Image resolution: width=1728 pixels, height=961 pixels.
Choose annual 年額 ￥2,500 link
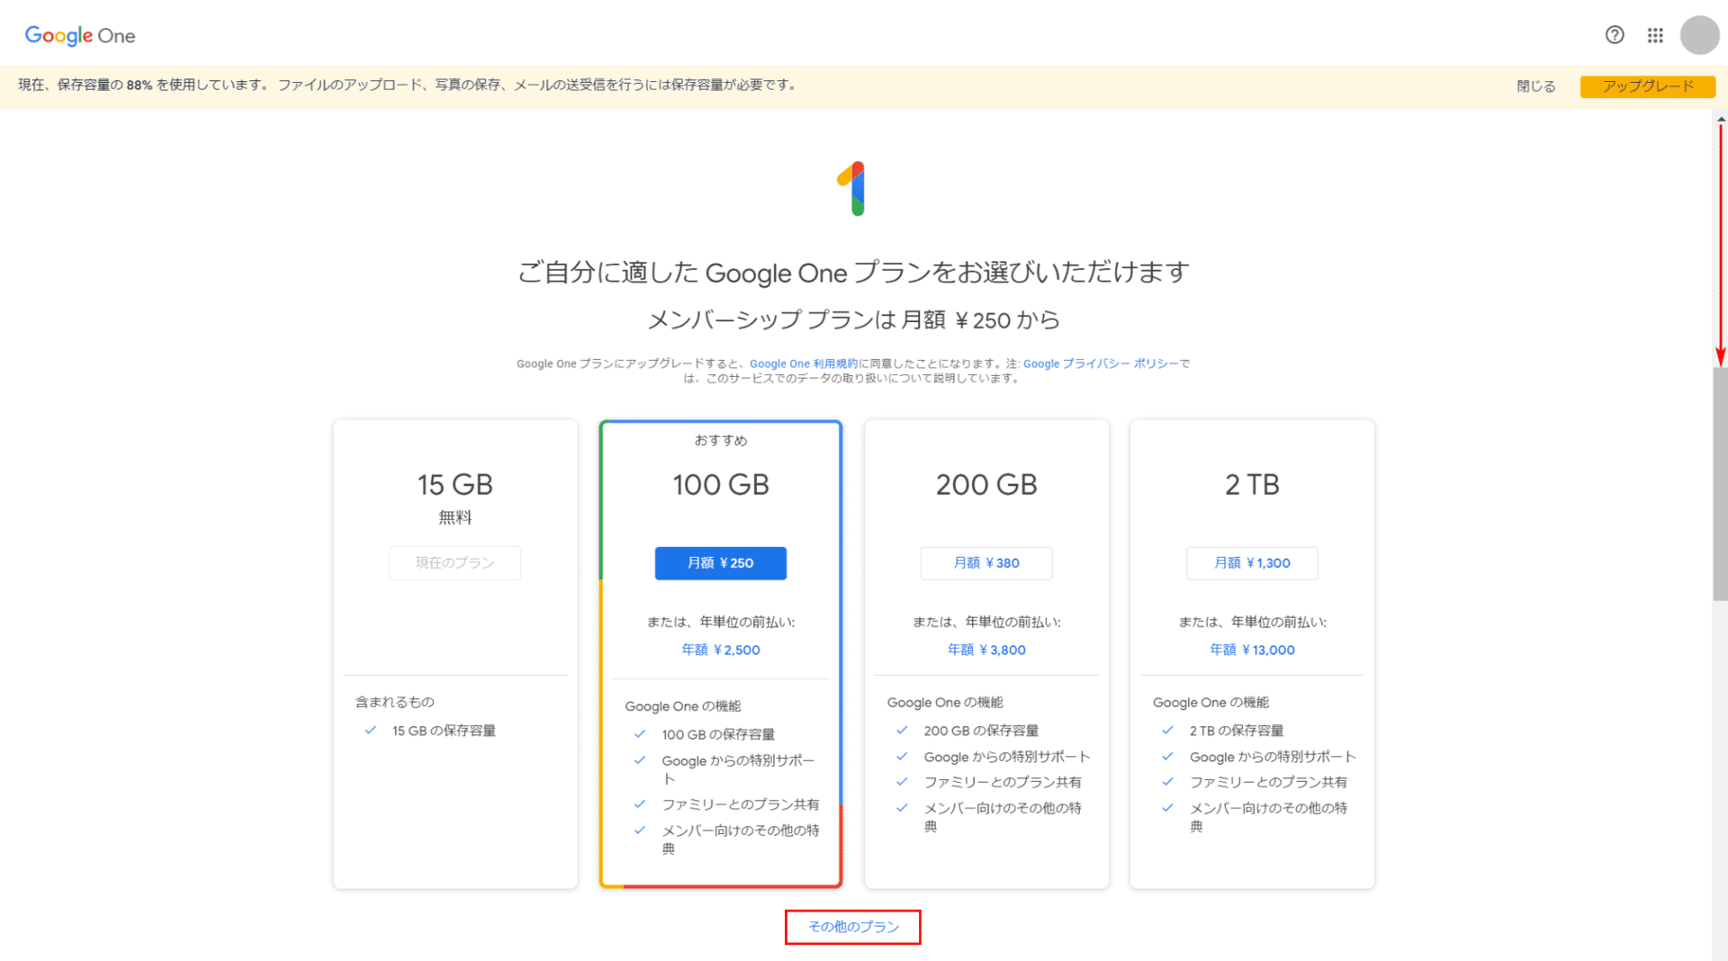720,650
